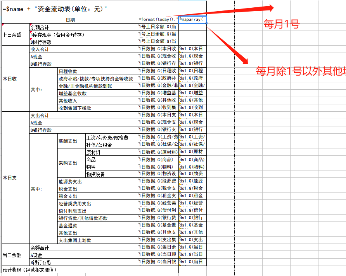Select 余额合计 cell under 上日余额

[x=84, y=27]
